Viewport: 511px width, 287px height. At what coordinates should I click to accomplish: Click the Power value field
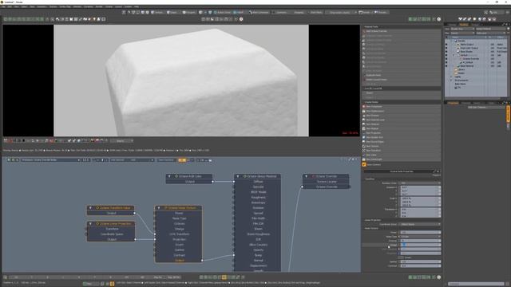pyautogui.click(x=420, y=232)
